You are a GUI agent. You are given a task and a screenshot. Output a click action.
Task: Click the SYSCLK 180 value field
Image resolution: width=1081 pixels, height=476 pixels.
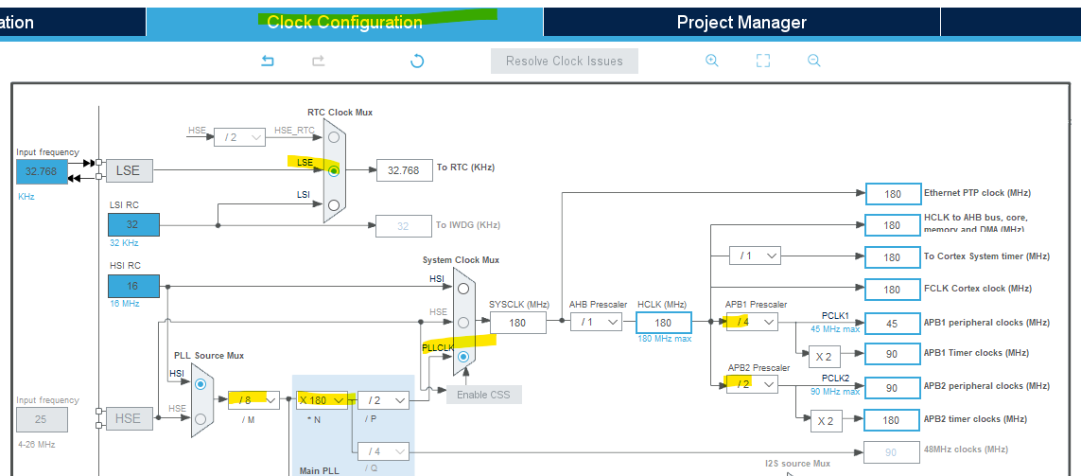pos(518,323)
